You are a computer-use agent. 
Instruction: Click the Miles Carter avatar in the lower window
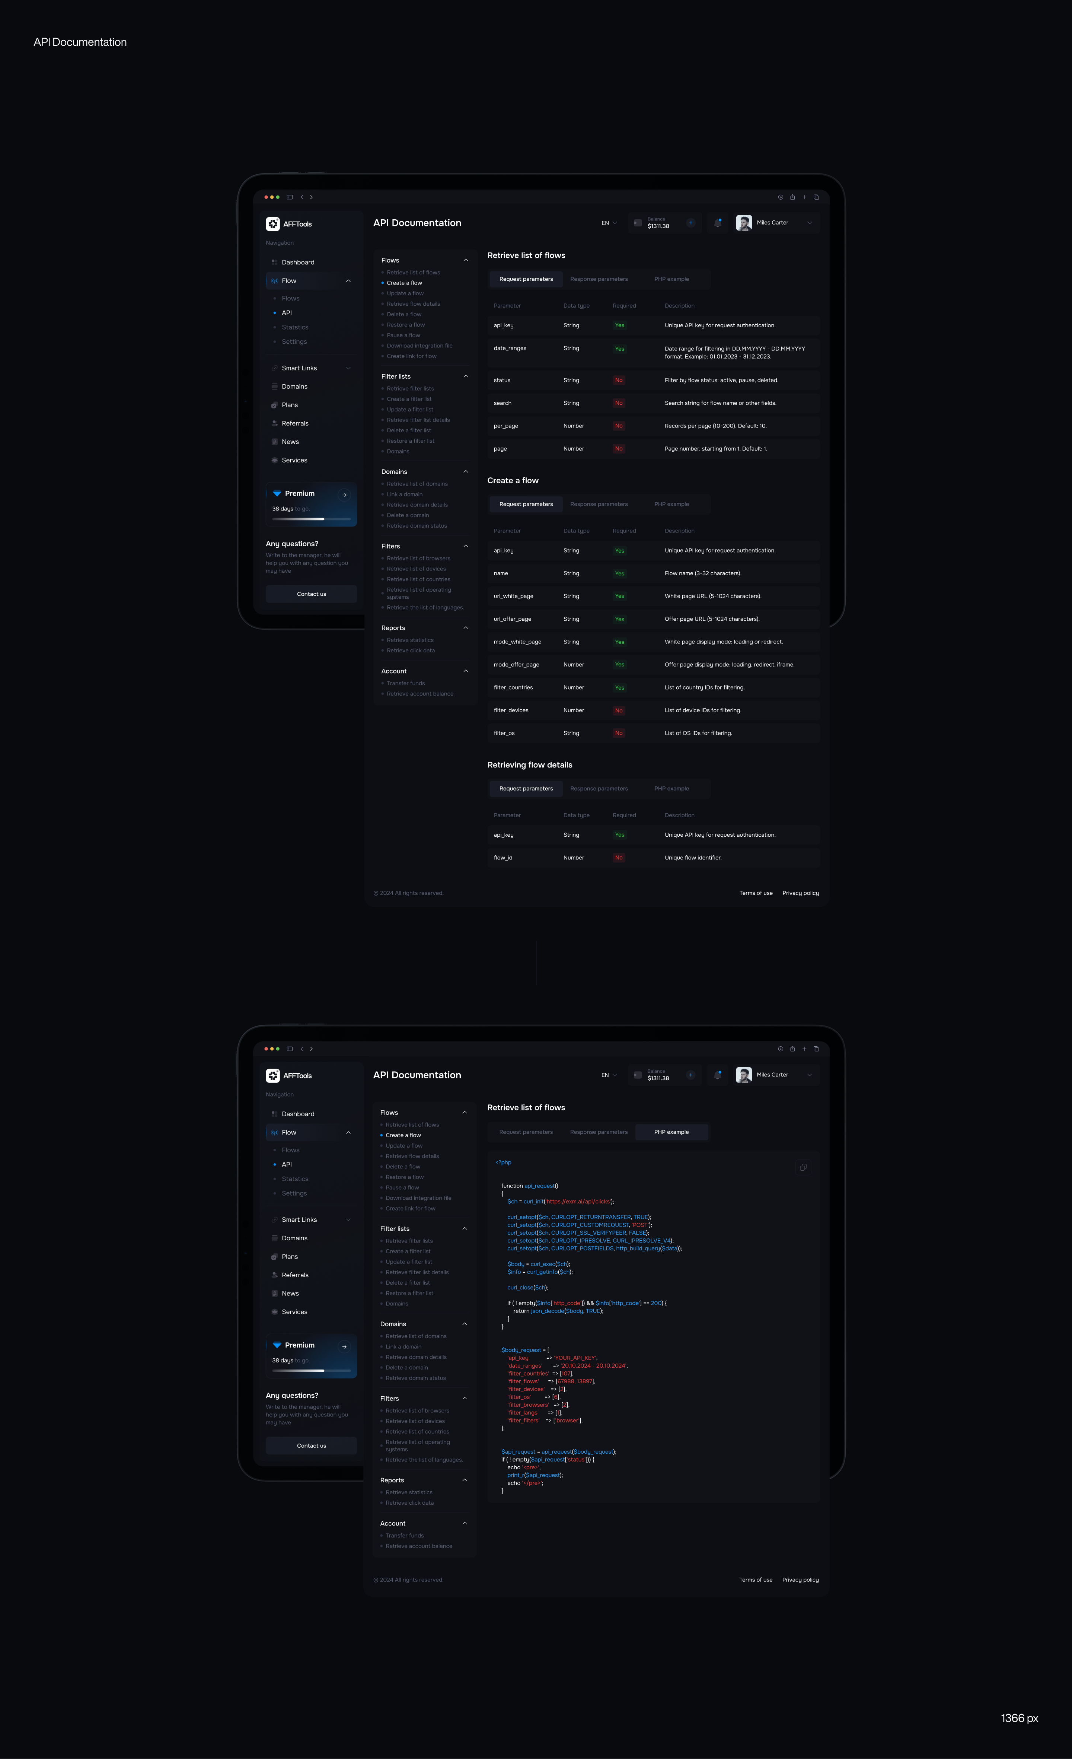coord(744,1074)
